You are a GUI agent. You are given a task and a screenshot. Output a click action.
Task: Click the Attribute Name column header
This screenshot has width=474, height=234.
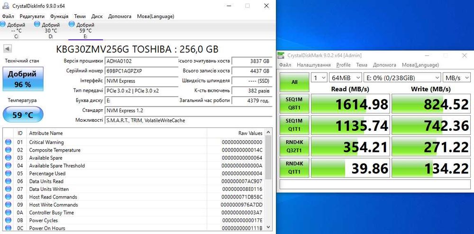pos(117,133)
